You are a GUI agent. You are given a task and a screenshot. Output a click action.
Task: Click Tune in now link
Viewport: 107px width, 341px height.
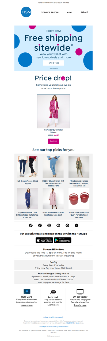80,305
